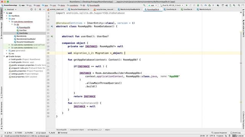The image size is (245, 137).
Task: Open the Build Variants side tab
Action: 2,108
